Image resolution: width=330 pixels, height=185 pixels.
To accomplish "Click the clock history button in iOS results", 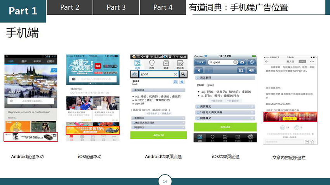I will [x=252, y=62].
